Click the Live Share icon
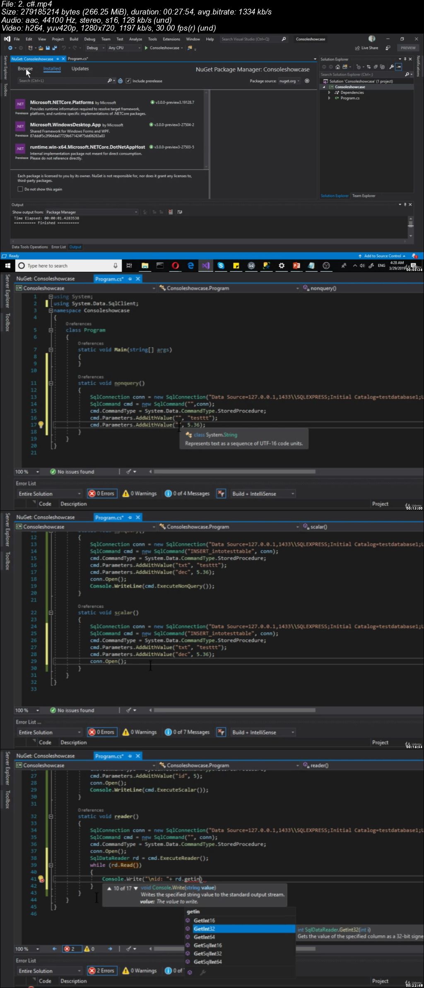The image size is (424, 988). (357, 48)
